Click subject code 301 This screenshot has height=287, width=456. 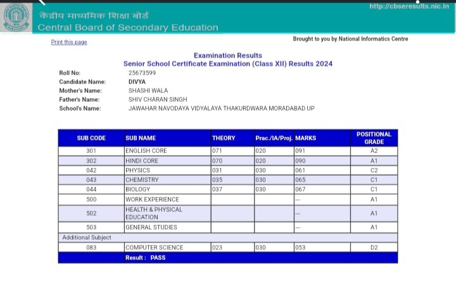[x=91, y=151]
